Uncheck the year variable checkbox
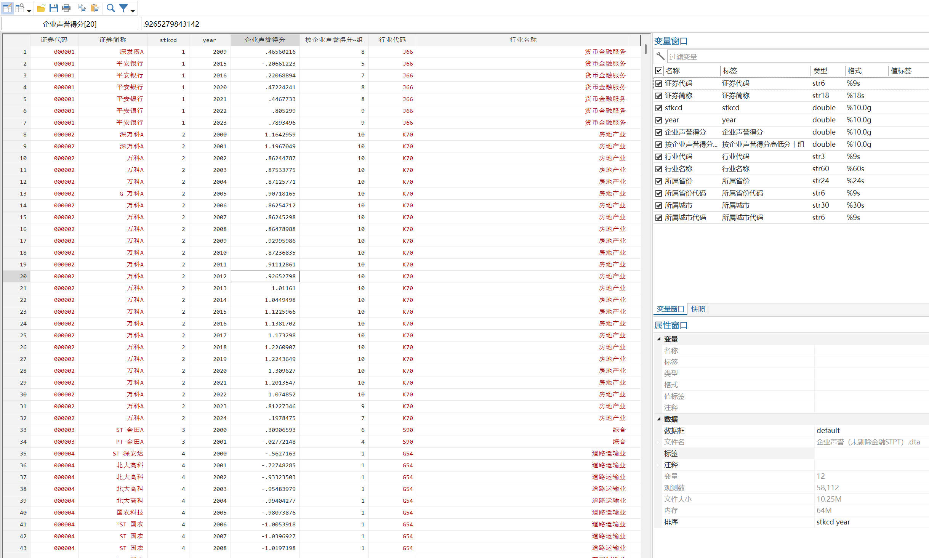The height and width of the screenshot is (558, 929). (658, 120)
